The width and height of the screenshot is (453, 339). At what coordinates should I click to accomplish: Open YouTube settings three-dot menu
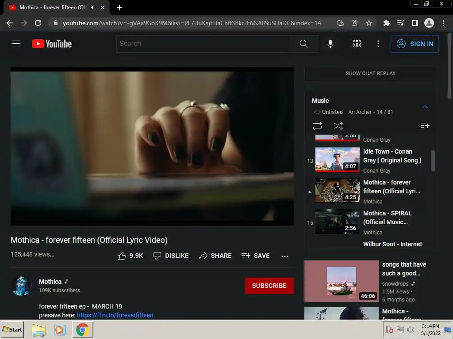(378, 44)
